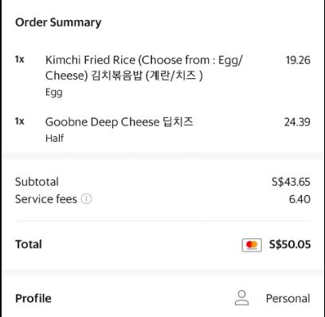Click the Personal profile label

coord(288,299)
